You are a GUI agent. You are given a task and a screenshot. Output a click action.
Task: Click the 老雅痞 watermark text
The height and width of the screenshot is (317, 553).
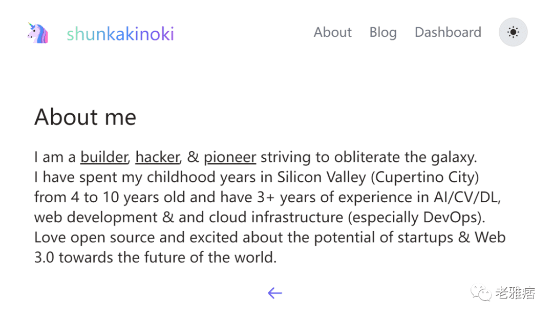tap(515, 292)
